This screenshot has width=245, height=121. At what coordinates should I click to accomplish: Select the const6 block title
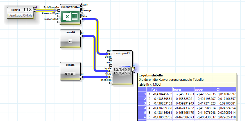[x=70, y=32]
